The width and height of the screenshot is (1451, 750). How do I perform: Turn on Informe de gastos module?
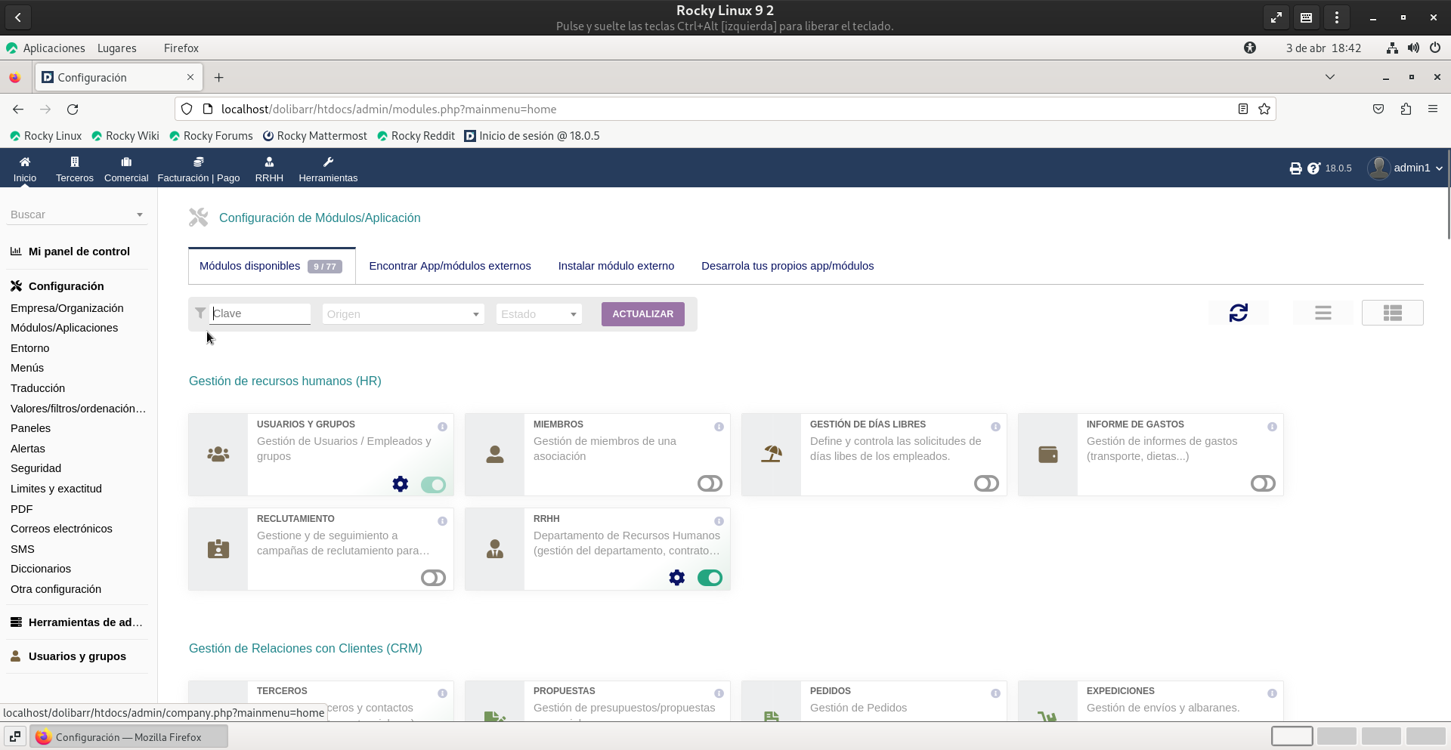click(x=1263, y=483)
